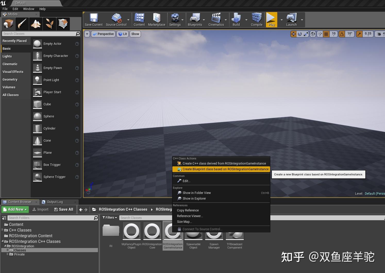Click the Build toolbar icon

point(236,19)
